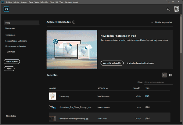Click the Photoshop en iPad promo image

(x=72, y=50)
